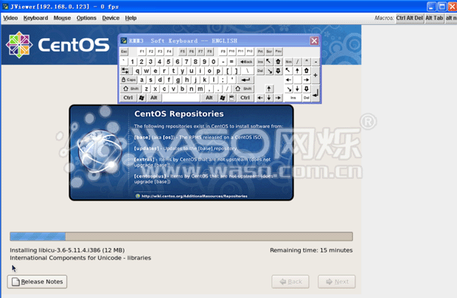
Task: Close the Soft Keyboard window
Action: 315,41
